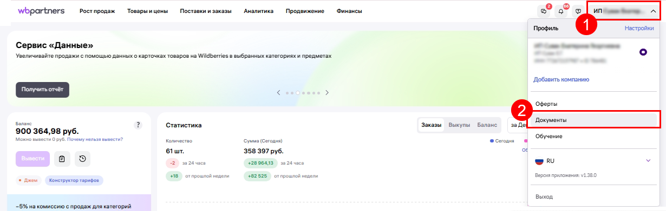The width and height of the screenshot is (666, 211).
Task: Follow the Почему нельзя вывести? link
Action: coord(95,139)
